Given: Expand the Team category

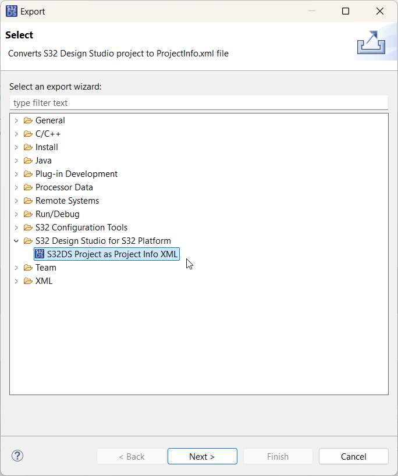Looking at the screenshot, I should click(x=16, y=268).
